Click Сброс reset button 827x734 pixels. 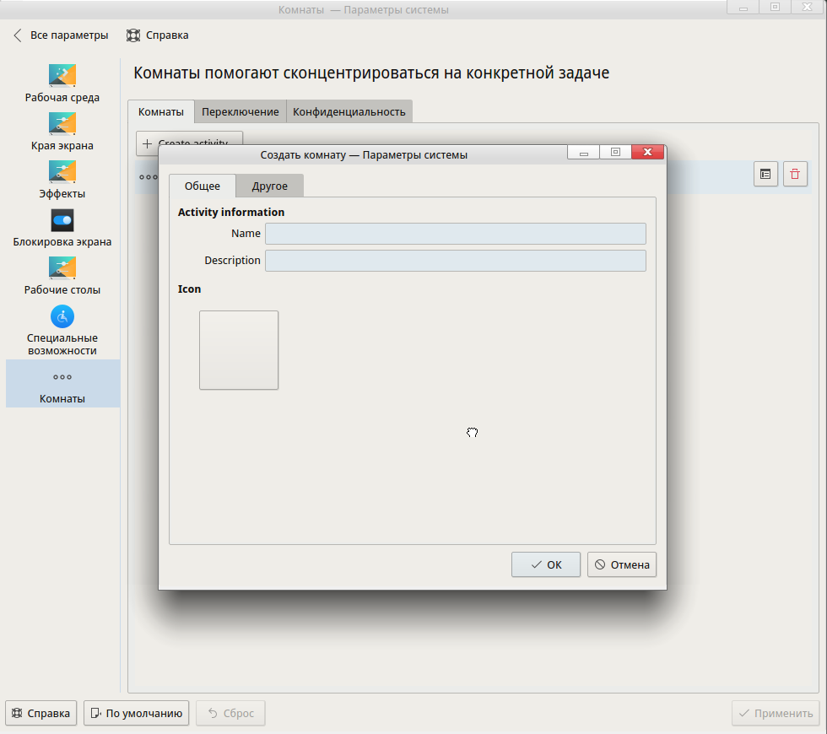(230, 713)
